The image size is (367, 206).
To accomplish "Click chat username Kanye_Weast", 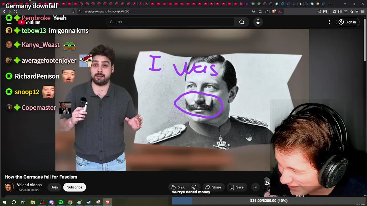I will tap(40, 45).
